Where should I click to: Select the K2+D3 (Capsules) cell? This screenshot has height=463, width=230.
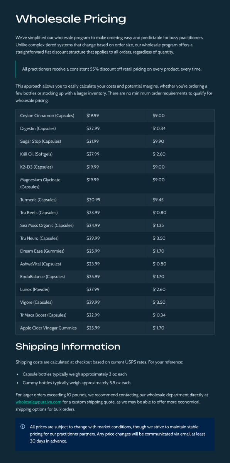pos(49,167)
